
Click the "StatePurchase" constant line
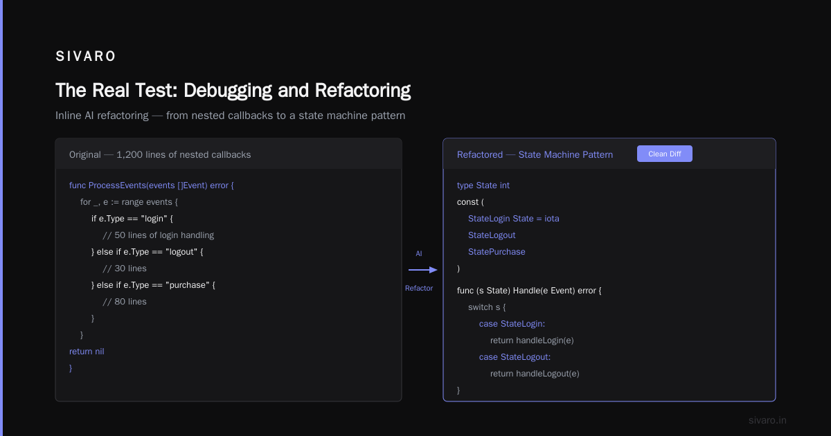pos(497,252)
